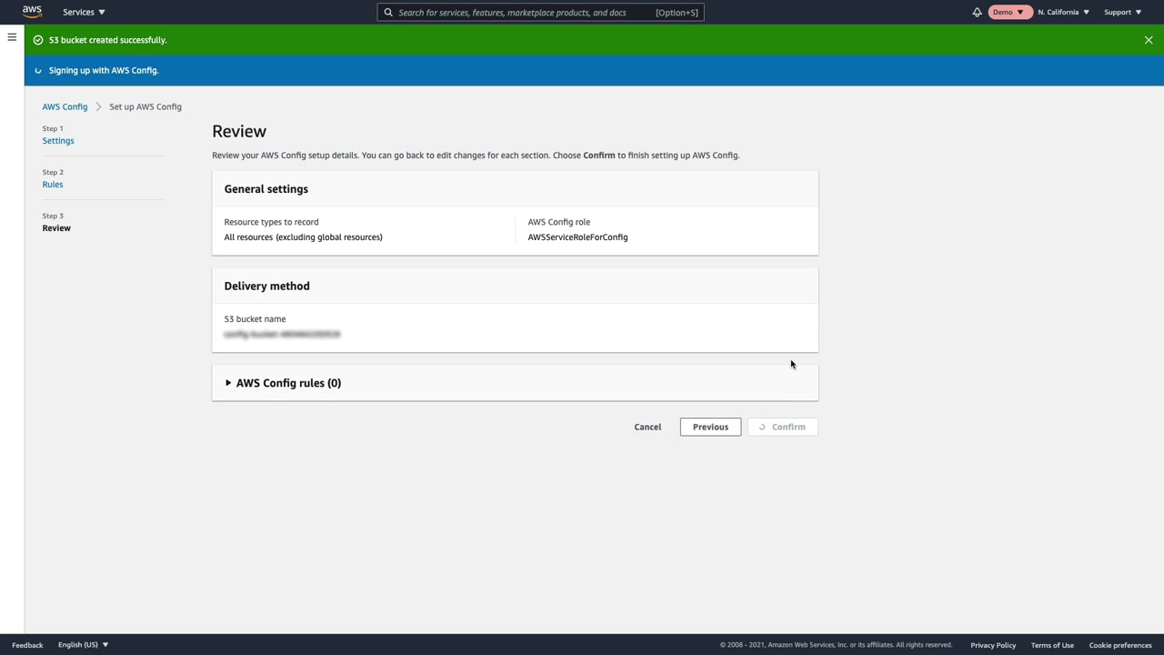Go back to Step 2 Rules
The width and height of the screenshot is (1164, 655).
[x=53, y=185]
